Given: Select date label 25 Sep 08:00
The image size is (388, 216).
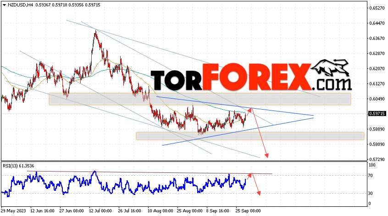Looking at the screenshot, I should (248, 211).
